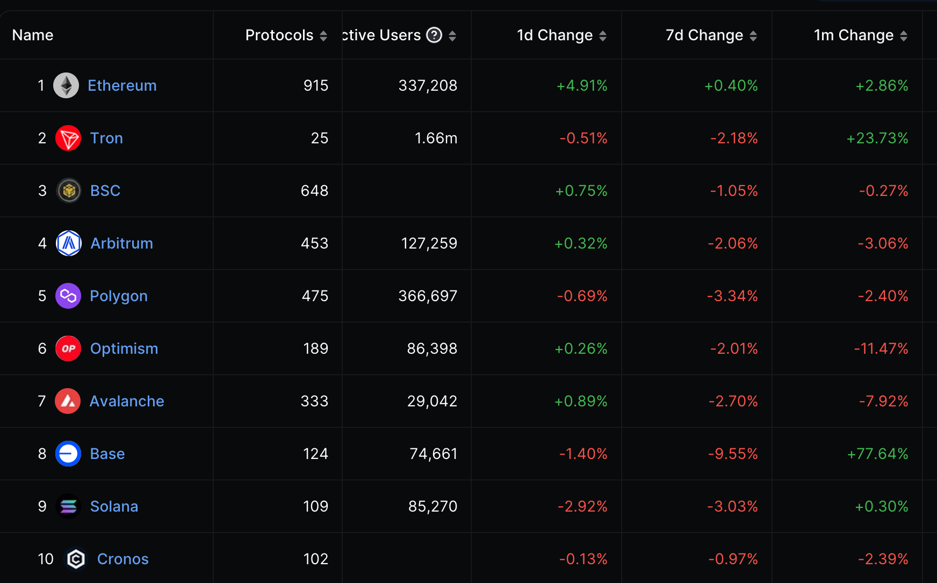Click the Base chain logo icon
Viewport: 937px width, 583px height.
tap(68, 454)
